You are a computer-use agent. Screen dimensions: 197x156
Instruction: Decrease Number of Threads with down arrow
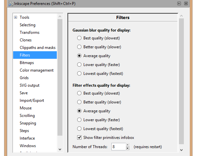[x=127, y=148]
